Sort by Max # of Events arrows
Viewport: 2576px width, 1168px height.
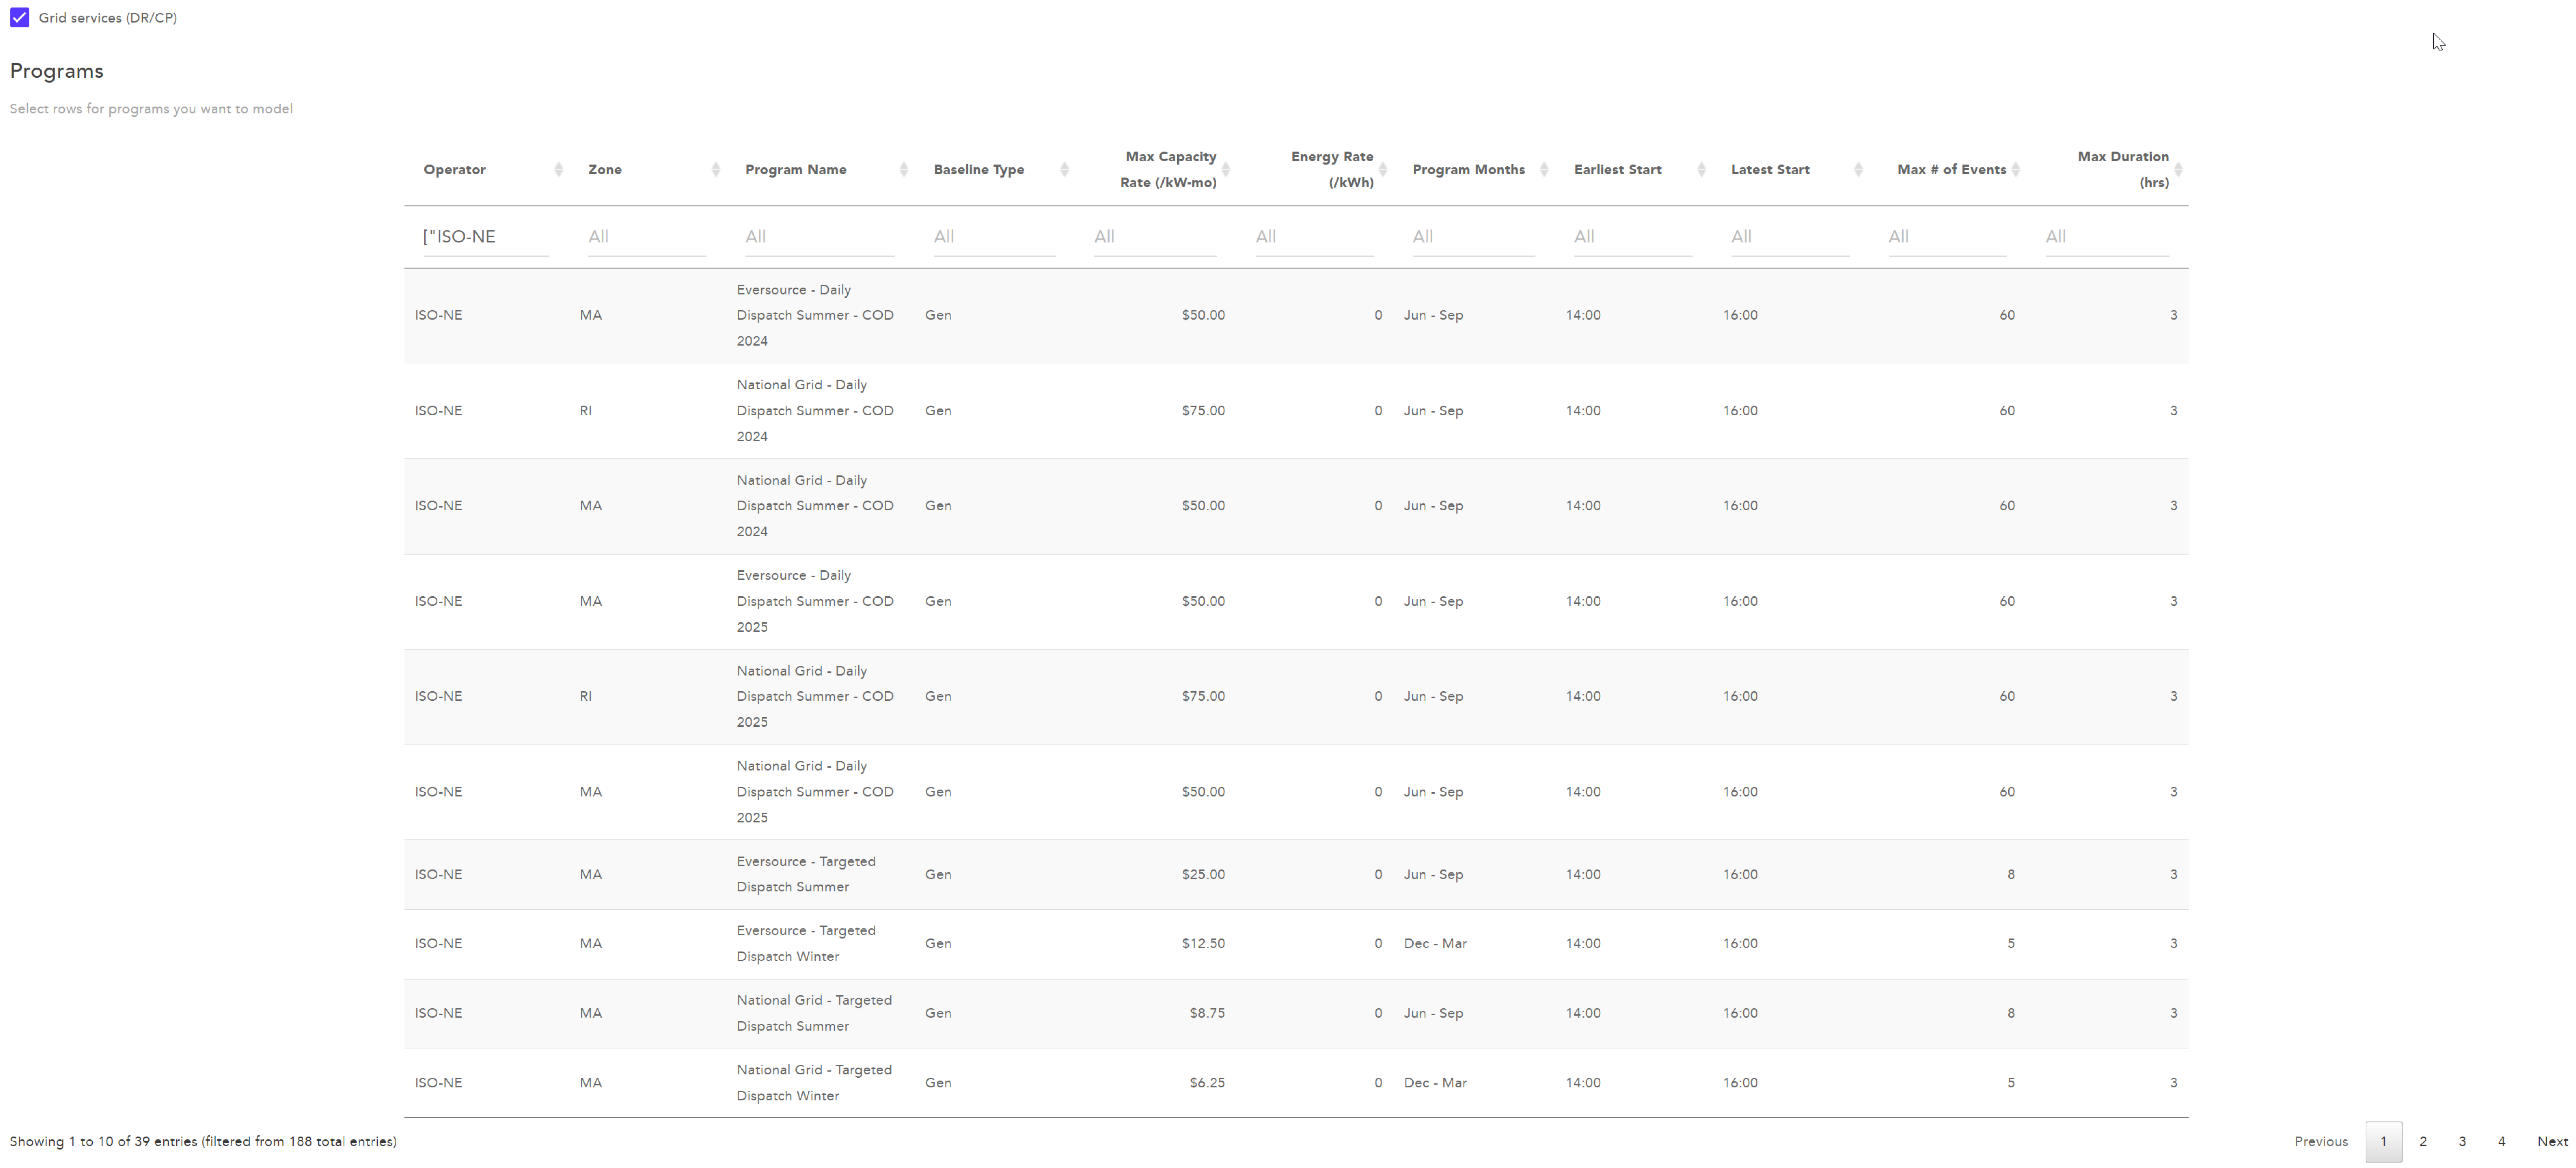2016,170
